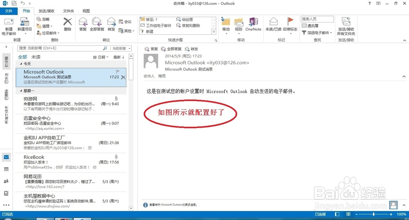Select the 'Move to: ?' quick step
The width and height of the screenshot is (409, 220).
point(149,19)
